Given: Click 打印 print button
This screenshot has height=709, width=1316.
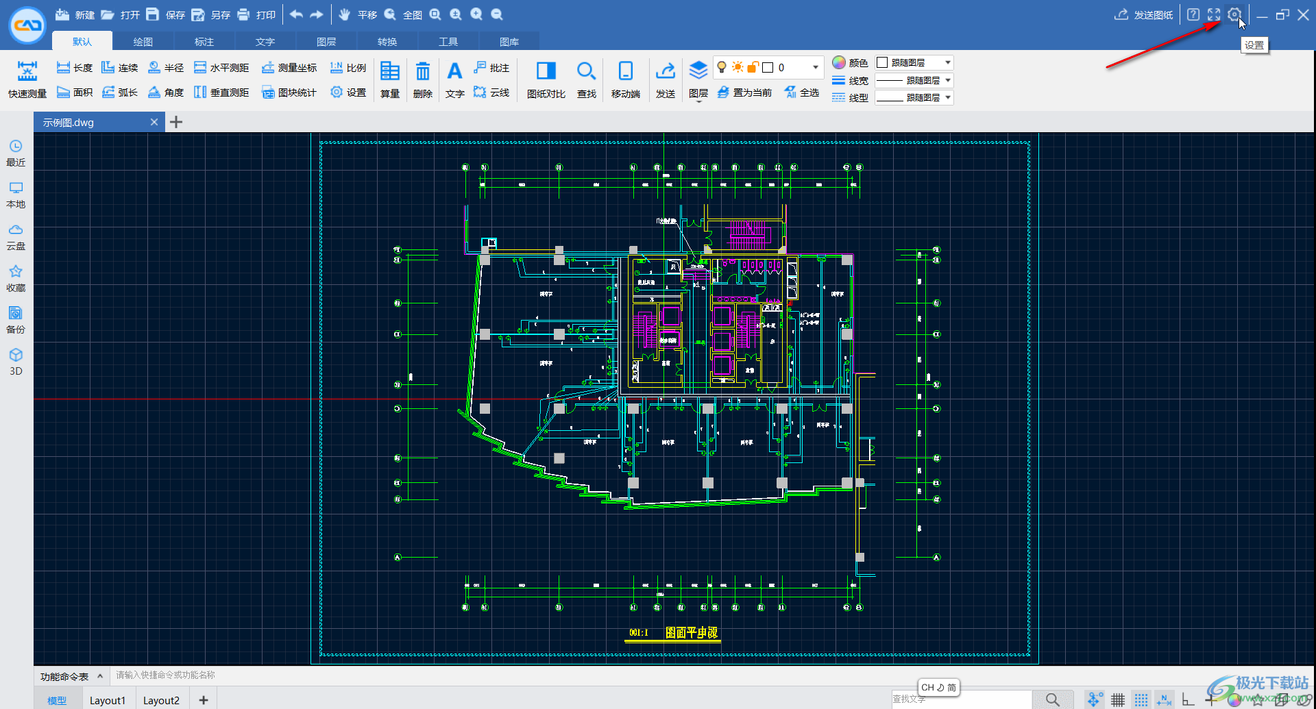Looking at the screenshot, I should tap(256, 14).
